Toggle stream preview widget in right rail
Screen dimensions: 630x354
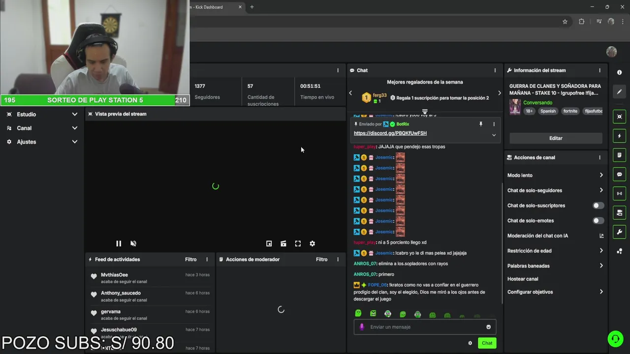[619, 117]
